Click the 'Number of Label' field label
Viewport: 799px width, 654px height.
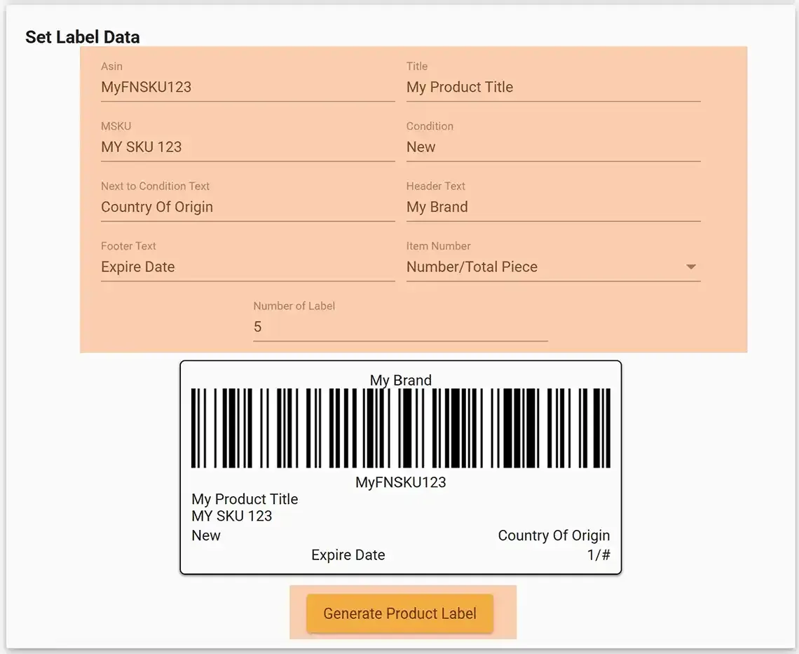tap(294, 306)
